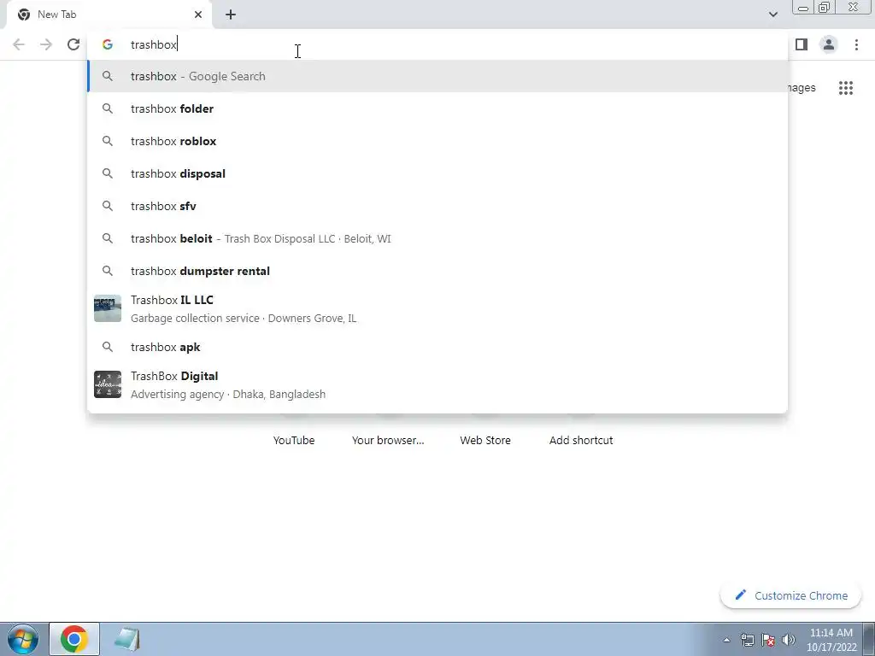The image size is (875, 656).
Task: Click search icon beside 'trashbox beloit'
Action: 108,239
